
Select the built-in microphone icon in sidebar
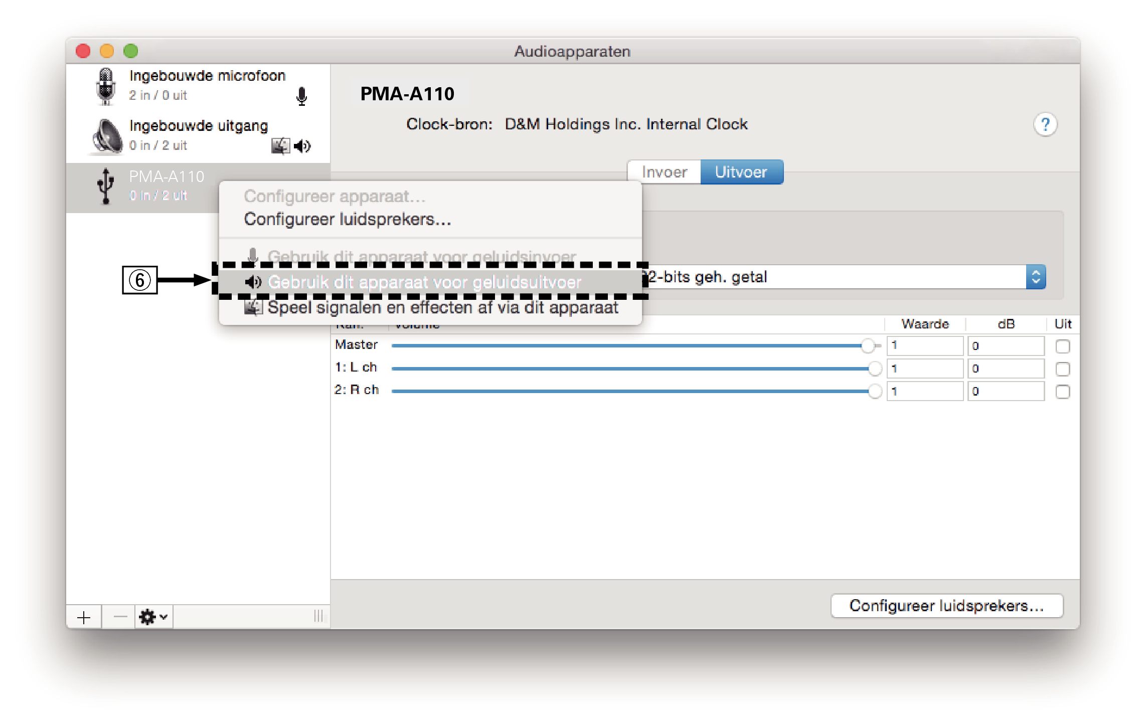pyautogui.click(x=105, y=86)
